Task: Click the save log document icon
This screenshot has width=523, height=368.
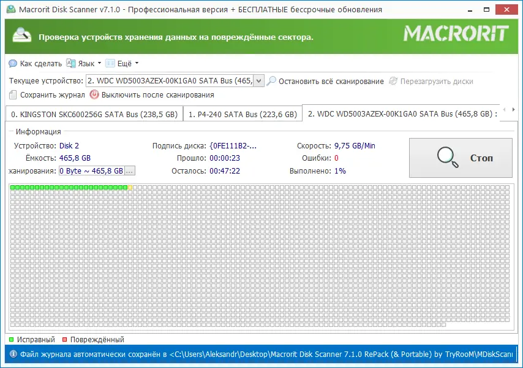Action: tap(13, 95)
